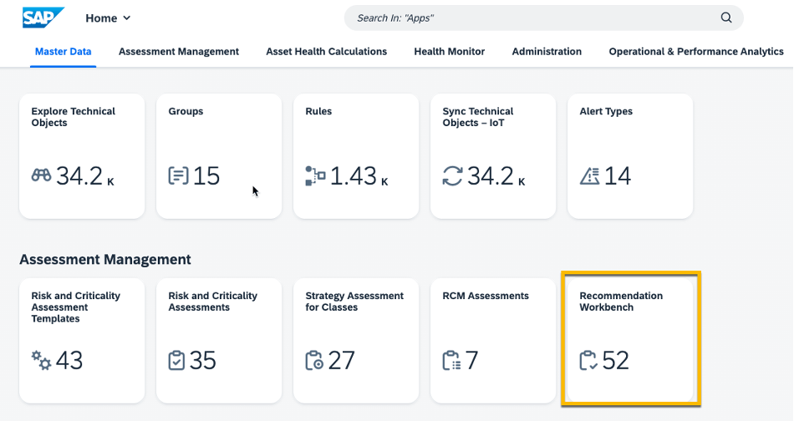The image size is (794, 421).
Task: Click the Risk and Criticality Assessments title
Action: pyautogui.click(x=212, y=302)
